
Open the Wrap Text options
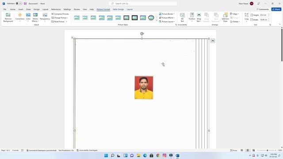[199, 18]
